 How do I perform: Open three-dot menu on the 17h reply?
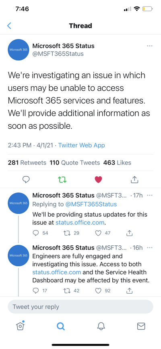[150, 195]
